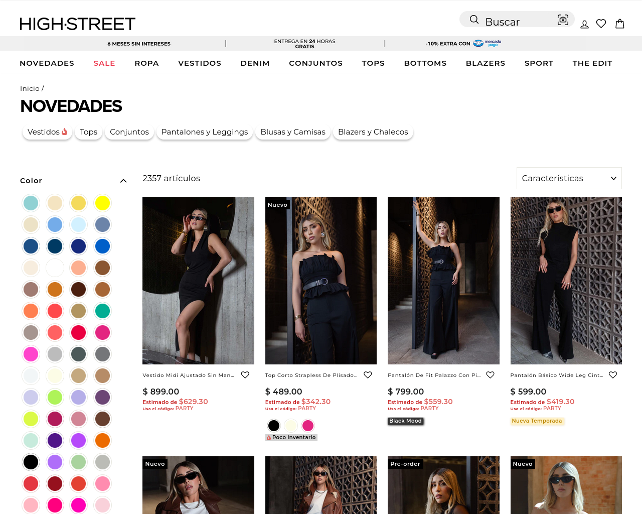Select the Vestidos category pill

click(x=47, y=132)
